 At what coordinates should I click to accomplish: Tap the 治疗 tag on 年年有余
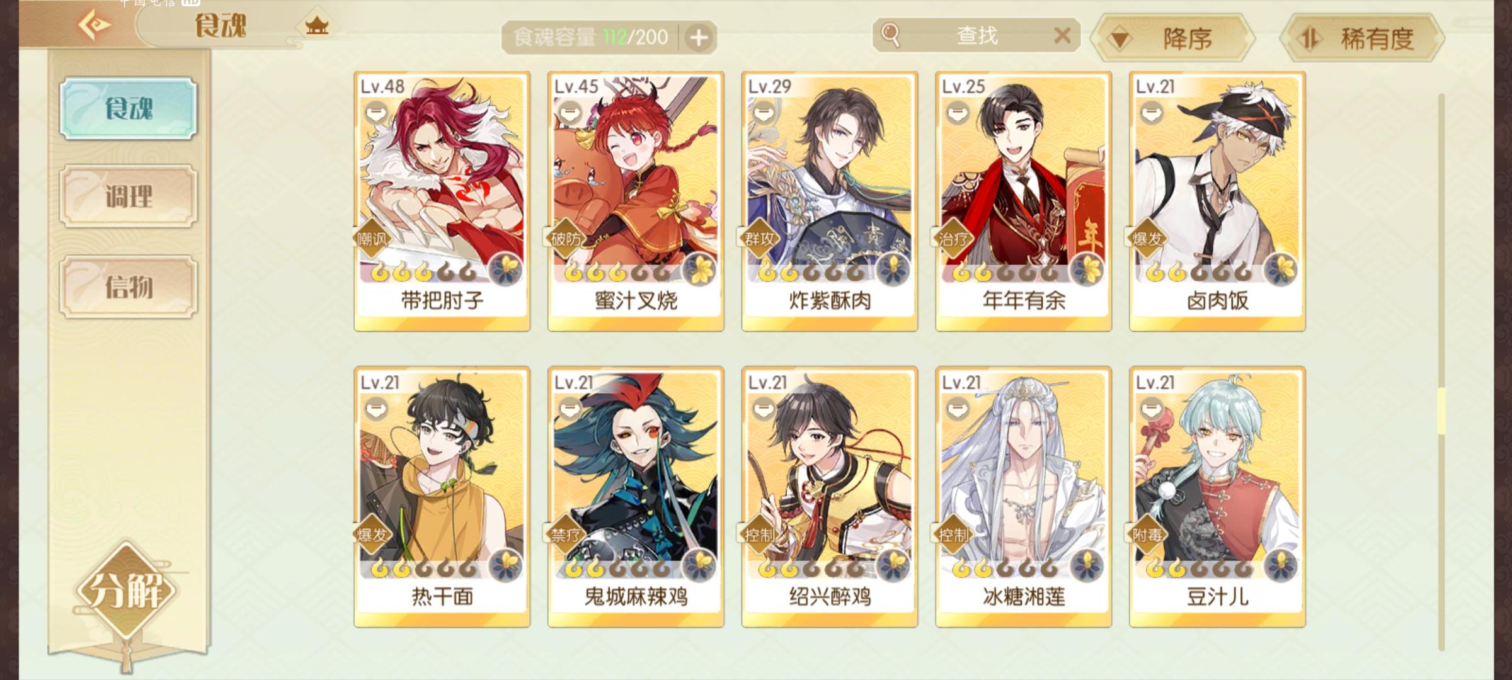[x=953, y=239]
